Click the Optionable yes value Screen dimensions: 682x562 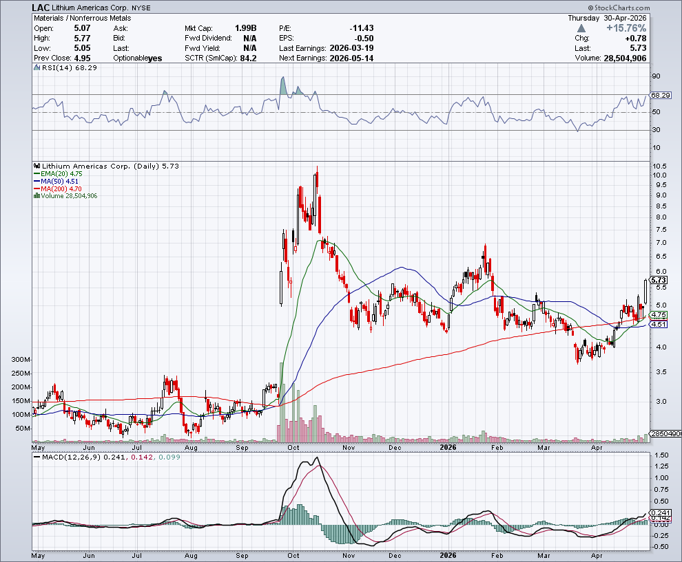(155, 58)
